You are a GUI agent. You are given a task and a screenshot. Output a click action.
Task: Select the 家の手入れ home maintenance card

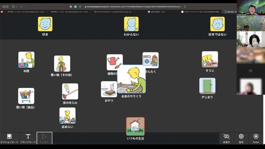click(x=70, y=91)
